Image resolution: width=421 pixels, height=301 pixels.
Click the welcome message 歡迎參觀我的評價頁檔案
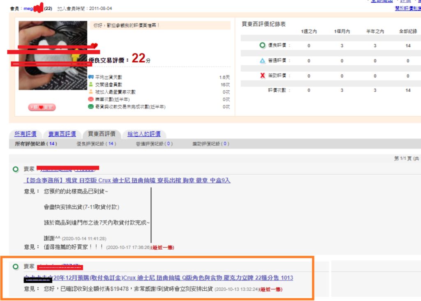tap(126, 25)
